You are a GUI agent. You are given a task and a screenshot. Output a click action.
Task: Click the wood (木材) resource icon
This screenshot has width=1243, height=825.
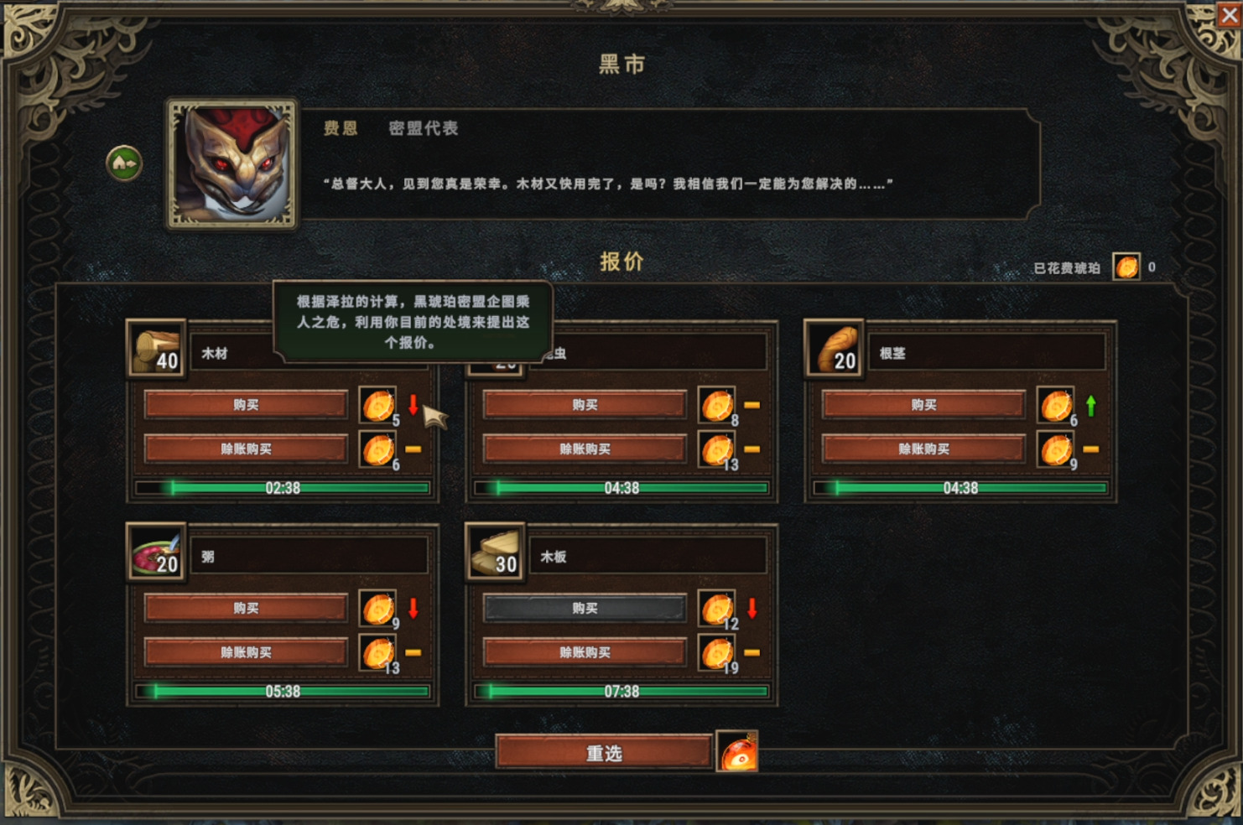[x=156, y=349]
